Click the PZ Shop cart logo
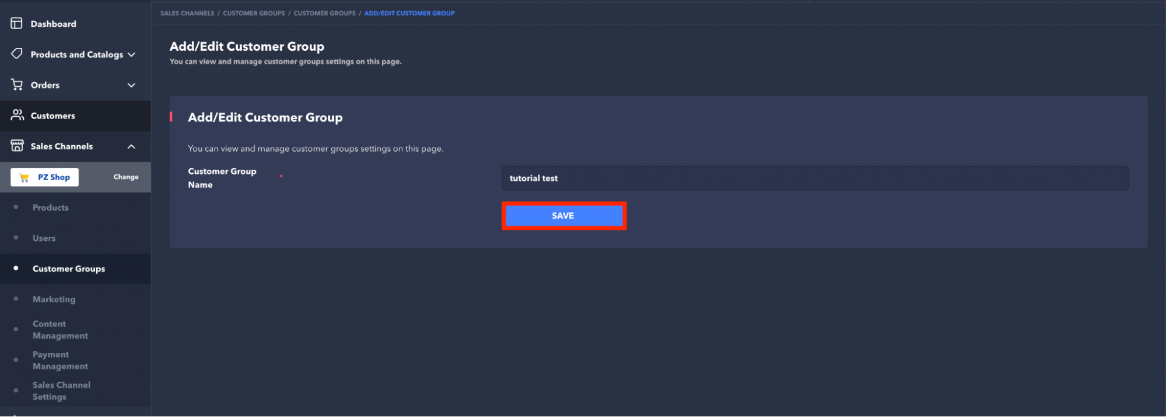Viewport: 1166px width, 417px height. [x=24, y=177]
